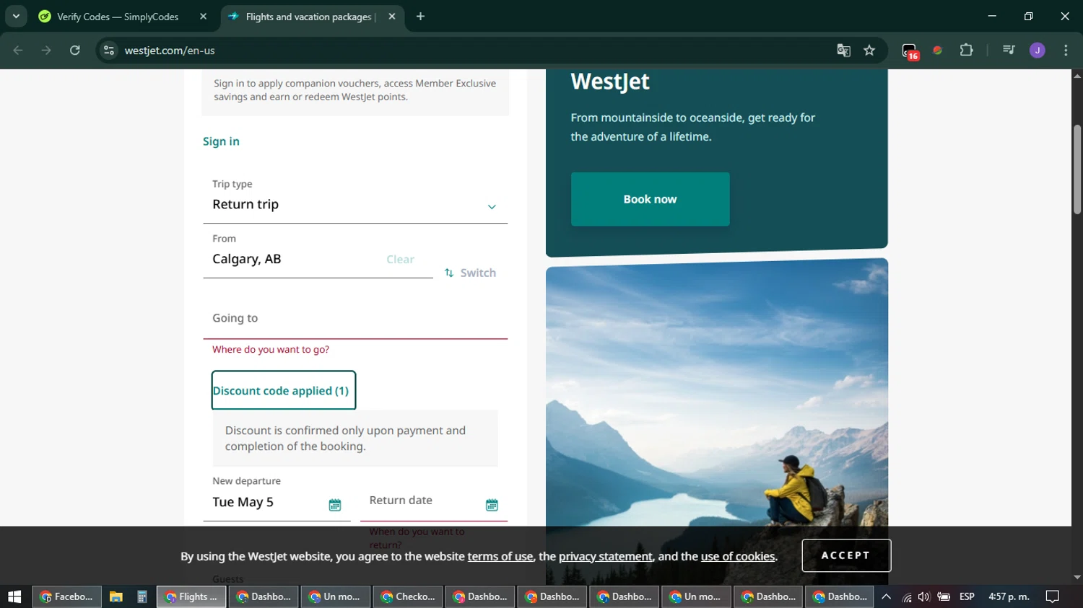The image size is (1083, 608).
Task: Open the Windows notification center
Action: click(x=1053, y=596)
